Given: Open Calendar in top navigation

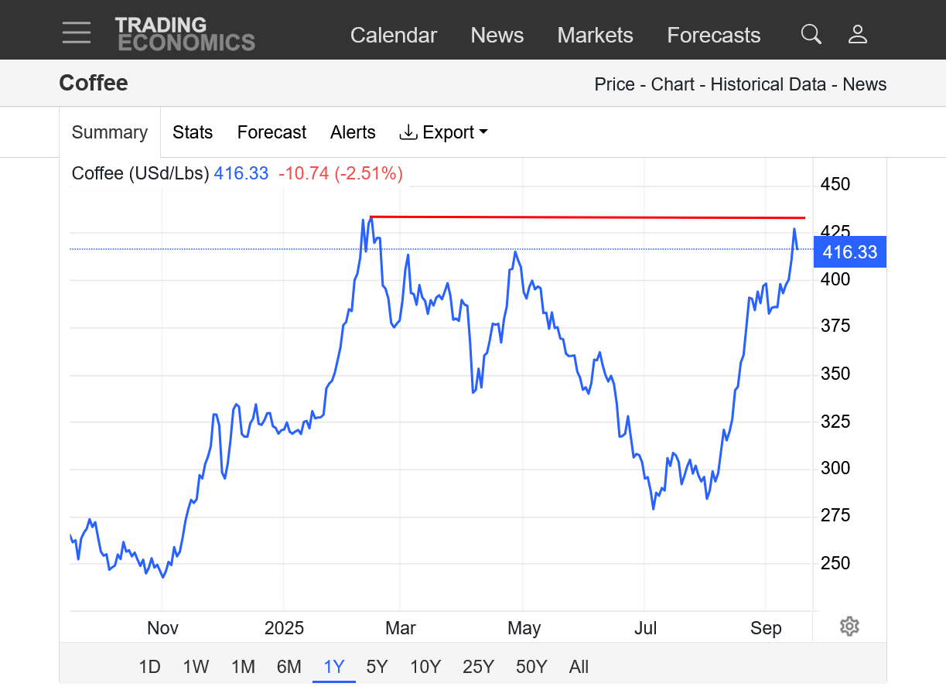Looking at the screenshot, I should pyautogui.click(x=394, y=36).
